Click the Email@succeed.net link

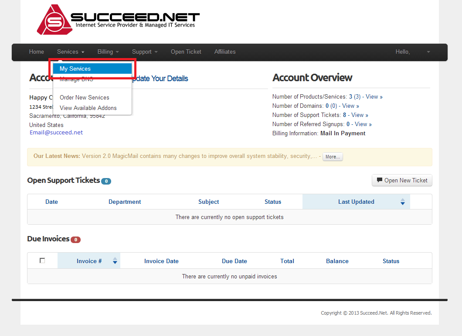coord(56,132)
